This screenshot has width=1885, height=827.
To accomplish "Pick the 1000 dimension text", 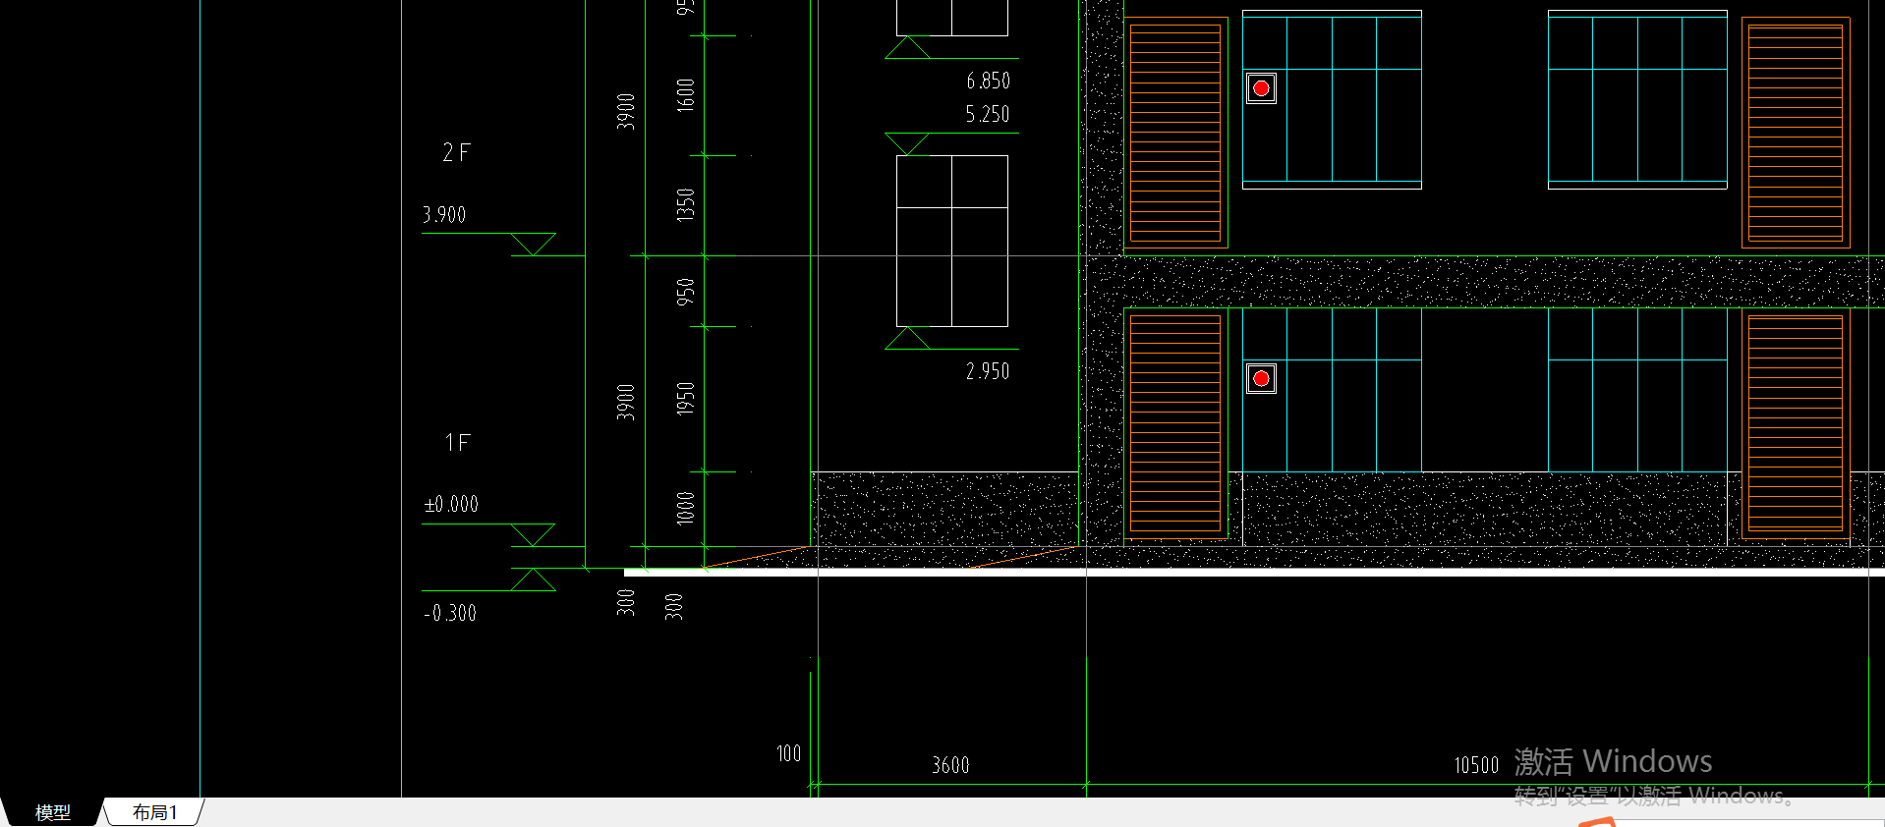I will pyautogui.click(x=686, y=508).
